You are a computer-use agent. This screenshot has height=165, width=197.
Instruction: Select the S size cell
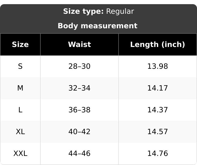[20, 66]
